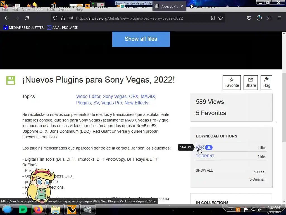Open the Pocket save icon
Viewport: 286px width, 215px height.
click(x=249, y=18)
